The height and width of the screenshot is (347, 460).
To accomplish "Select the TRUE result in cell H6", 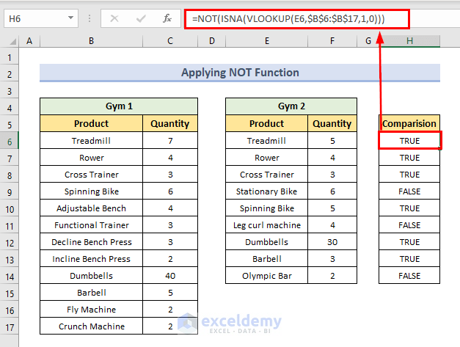I will tap(409, 141).
